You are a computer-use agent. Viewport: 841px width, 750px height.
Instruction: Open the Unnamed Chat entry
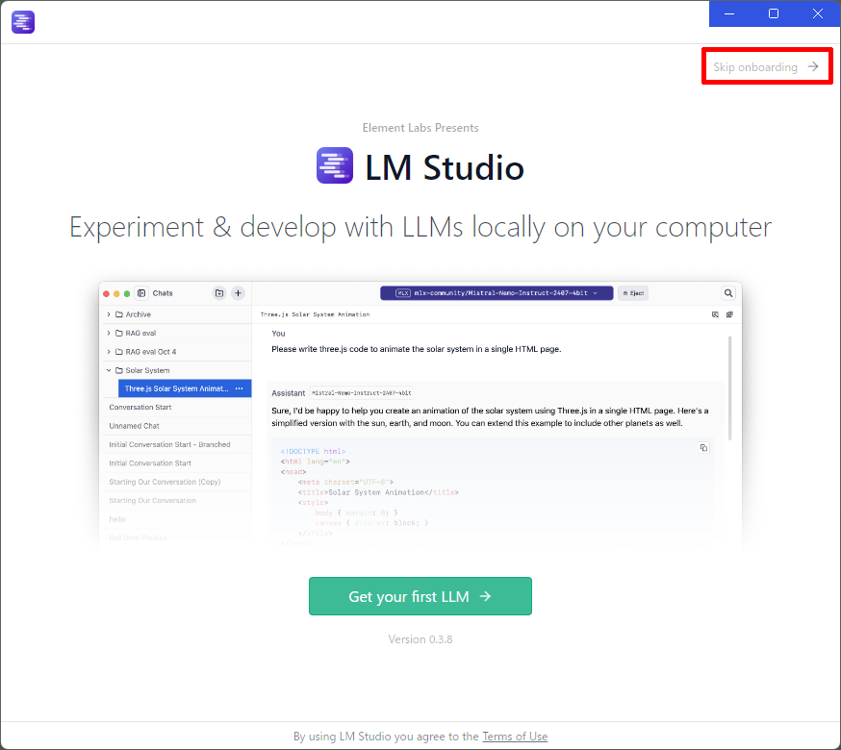[x=176, y=426]
